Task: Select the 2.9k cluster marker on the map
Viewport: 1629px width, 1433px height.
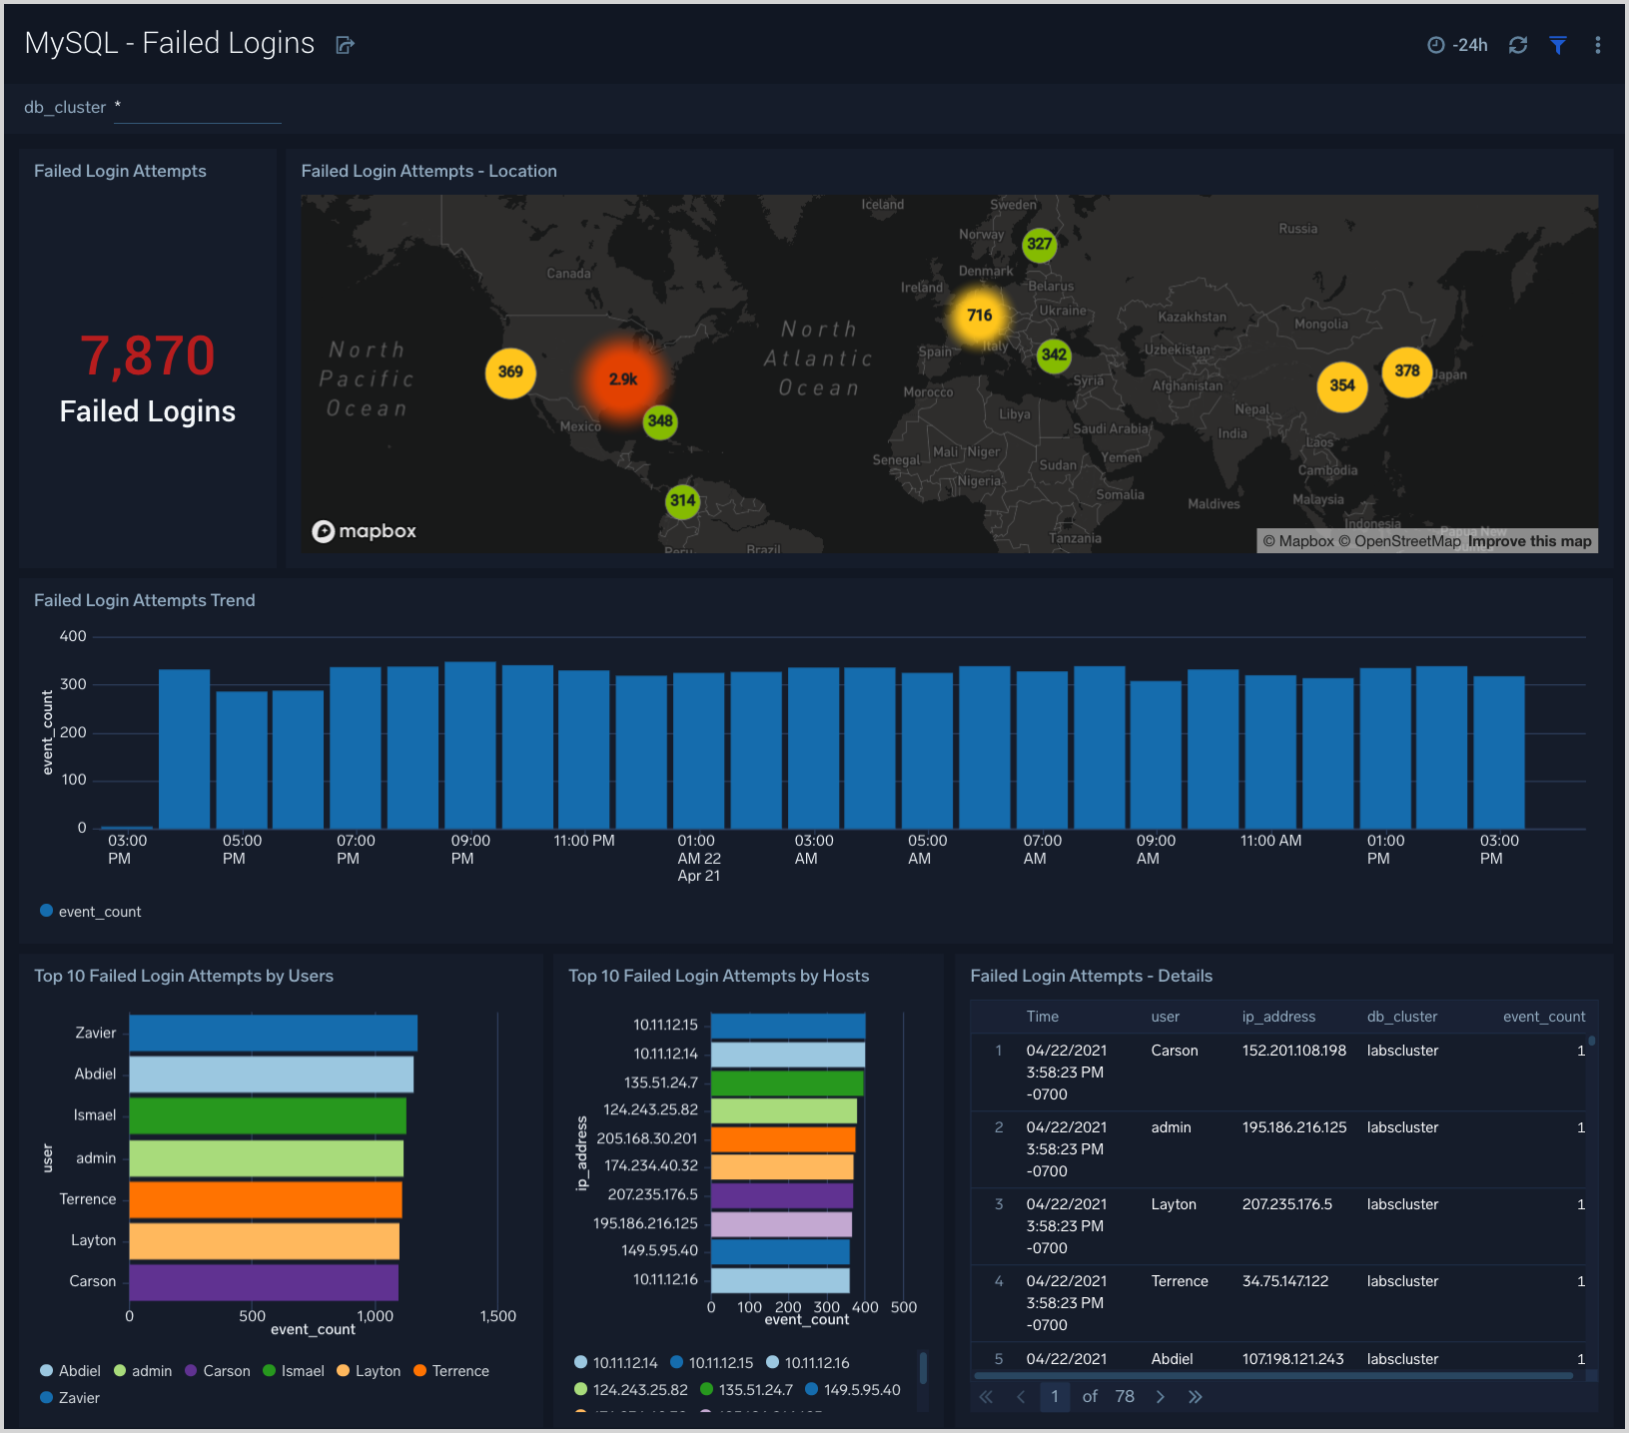Action: pyautogui.click(x=622, y=379)
